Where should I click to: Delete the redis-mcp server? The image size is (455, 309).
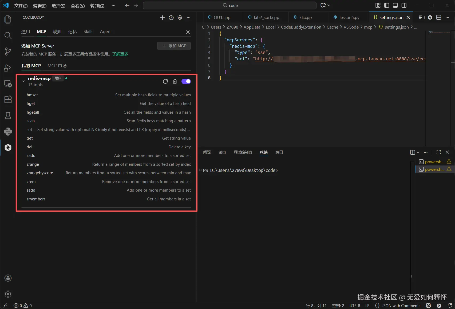point(175,81)
